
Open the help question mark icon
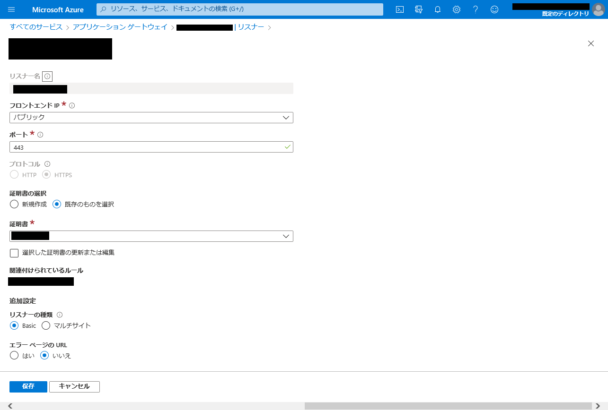(476, 9)
